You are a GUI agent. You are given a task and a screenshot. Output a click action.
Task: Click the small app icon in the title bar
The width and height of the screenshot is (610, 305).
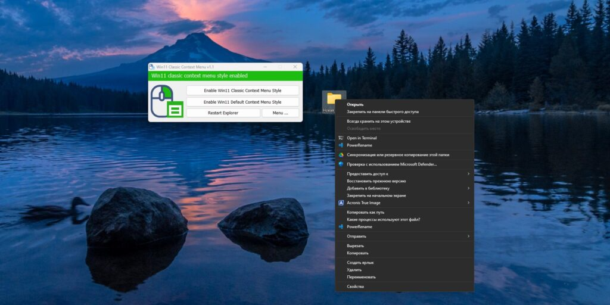pyautogui.click(x=152, y=67)
